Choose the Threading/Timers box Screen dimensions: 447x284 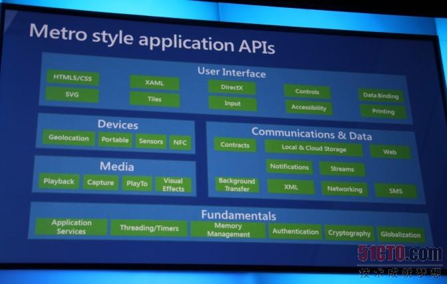pyautogui.click(x=149, y=228)
